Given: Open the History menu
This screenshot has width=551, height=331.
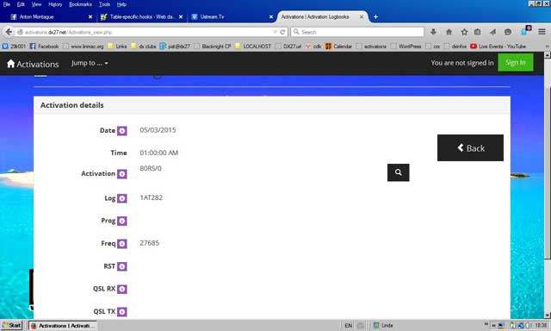Looking at the screenshot, I should 55,4.
